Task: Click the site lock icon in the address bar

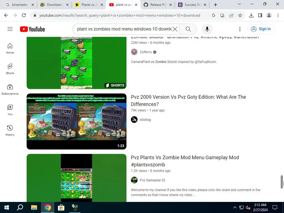Action: click(x=35, y=15)
